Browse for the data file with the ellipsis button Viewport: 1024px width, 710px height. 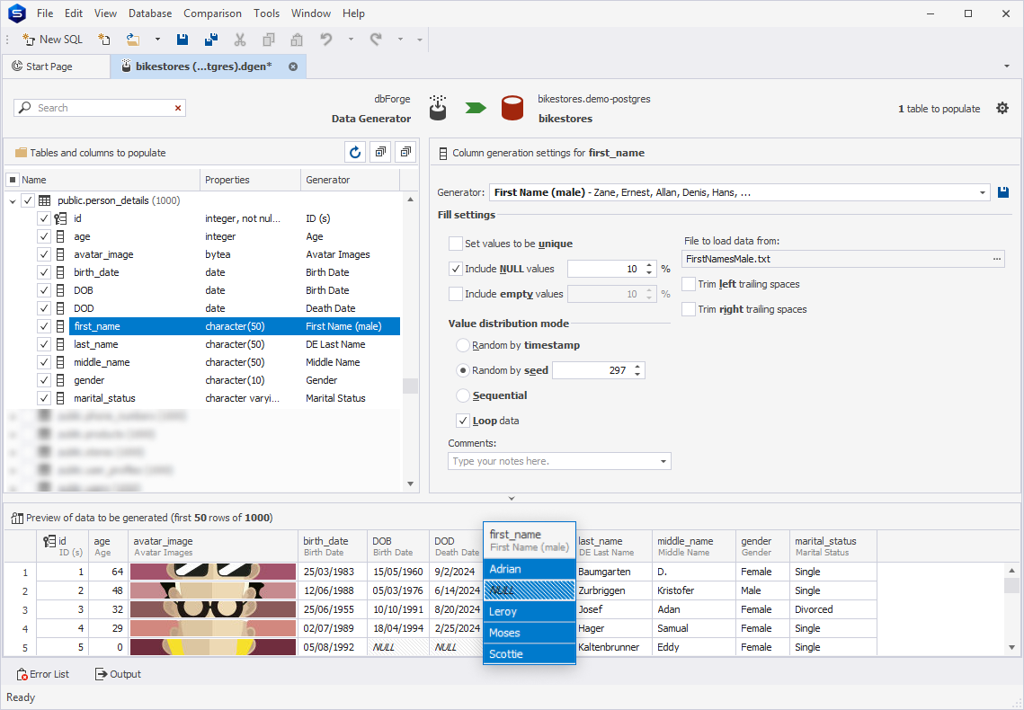tap(996, 259)
